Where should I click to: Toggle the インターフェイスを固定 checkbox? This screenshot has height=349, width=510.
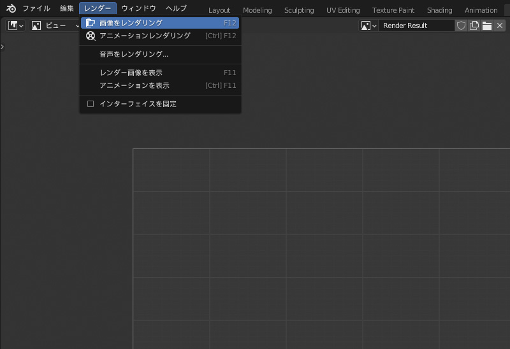click(91, 104)
